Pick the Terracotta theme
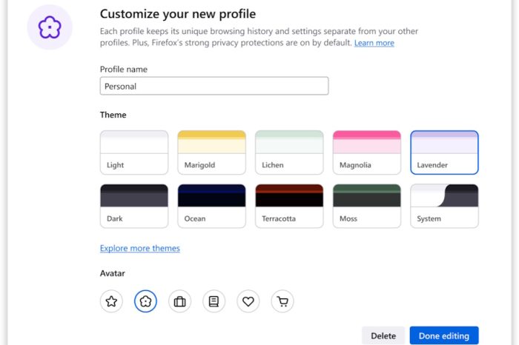 [289, 206]
